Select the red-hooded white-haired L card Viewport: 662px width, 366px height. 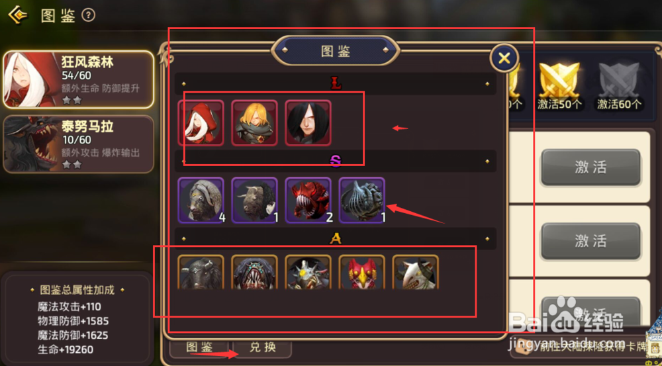201,123
